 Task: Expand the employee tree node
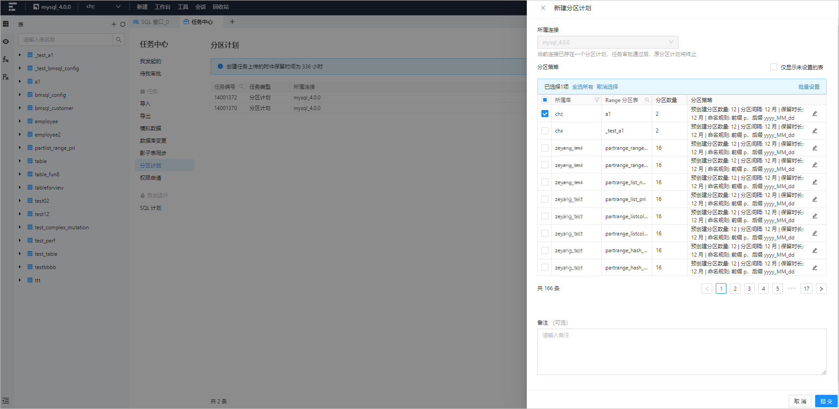(x=20, y=121)
